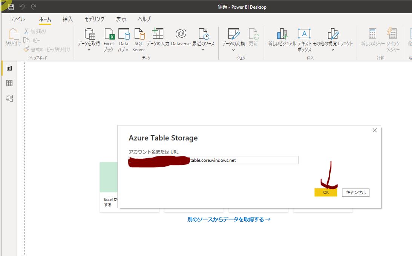Switch to the モデリング ribbon tab
The width and height of the screenshot is (412, 256).
(94, 19)
